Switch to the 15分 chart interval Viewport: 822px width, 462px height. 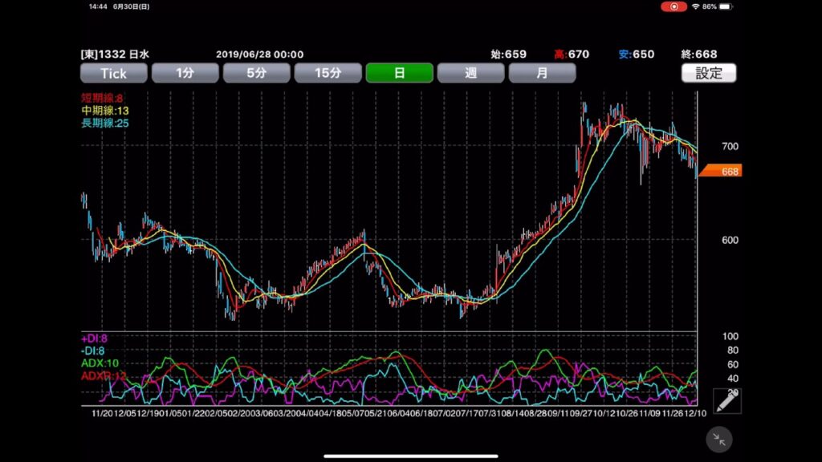pos(328,73)
